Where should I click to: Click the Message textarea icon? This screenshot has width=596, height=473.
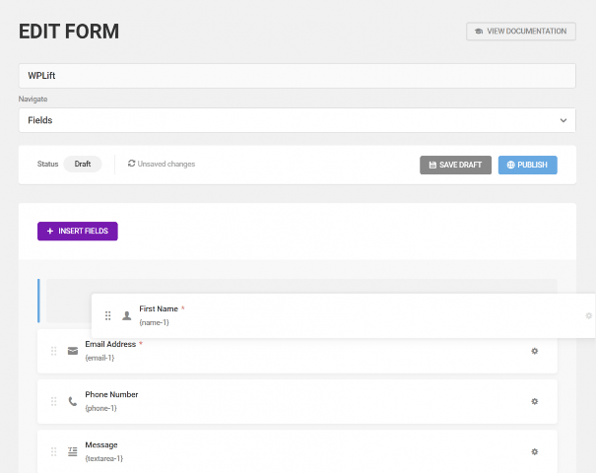73,451
